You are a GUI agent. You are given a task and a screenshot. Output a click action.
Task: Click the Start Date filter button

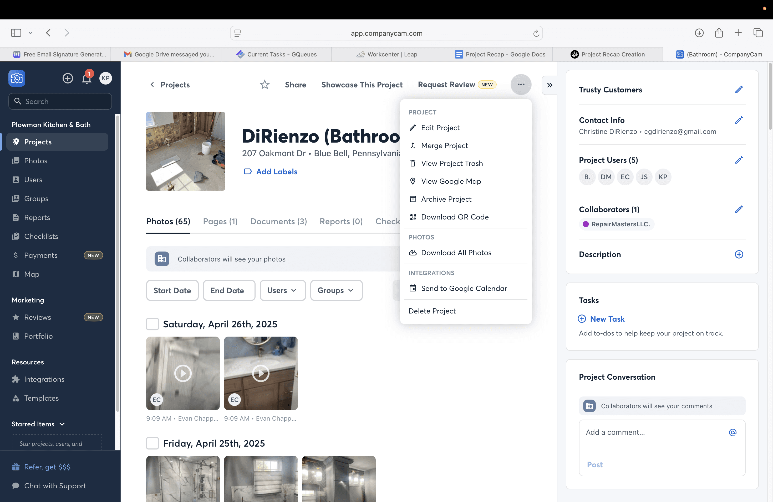pyautogui.click(x=172, y=290)
